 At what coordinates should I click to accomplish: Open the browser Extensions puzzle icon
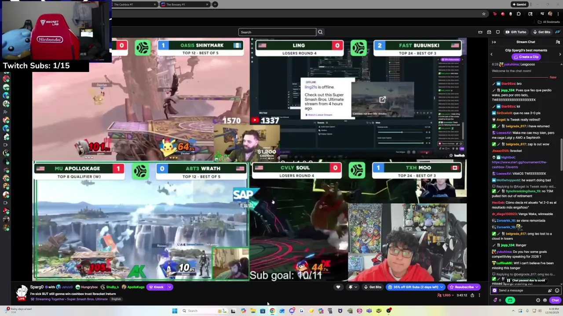tap(519, 14)
